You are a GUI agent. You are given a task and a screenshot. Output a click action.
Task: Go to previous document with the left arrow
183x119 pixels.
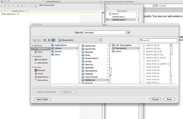tap(2, 11)
